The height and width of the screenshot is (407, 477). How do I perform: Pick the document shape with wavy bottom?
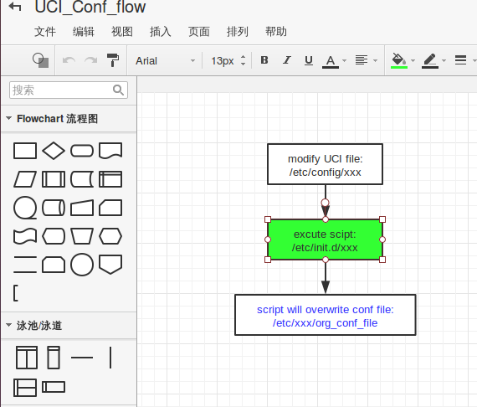click(x=110, y=151)
